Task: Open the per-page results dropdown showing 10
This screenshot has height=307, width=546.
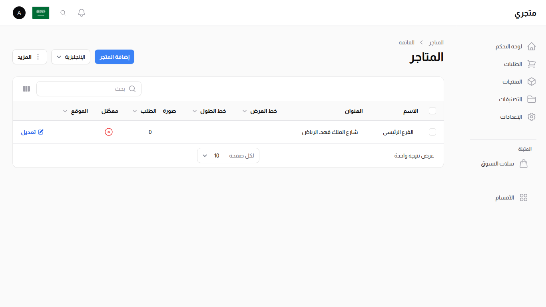Action: tap(210, 155)
